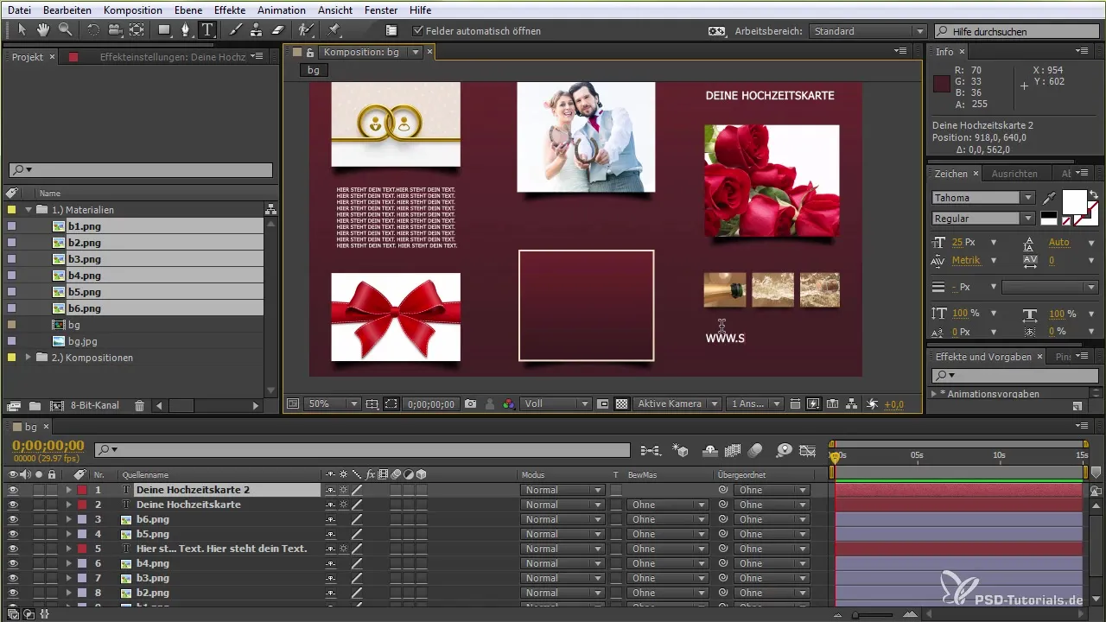Open the Animation menu
This screenshot has height=622, width=1106.
click(281, 10)
